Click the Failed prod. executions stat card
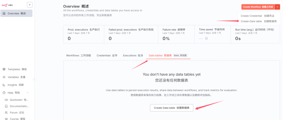Viewport: 283px width, 120px height. pos(131,34)
